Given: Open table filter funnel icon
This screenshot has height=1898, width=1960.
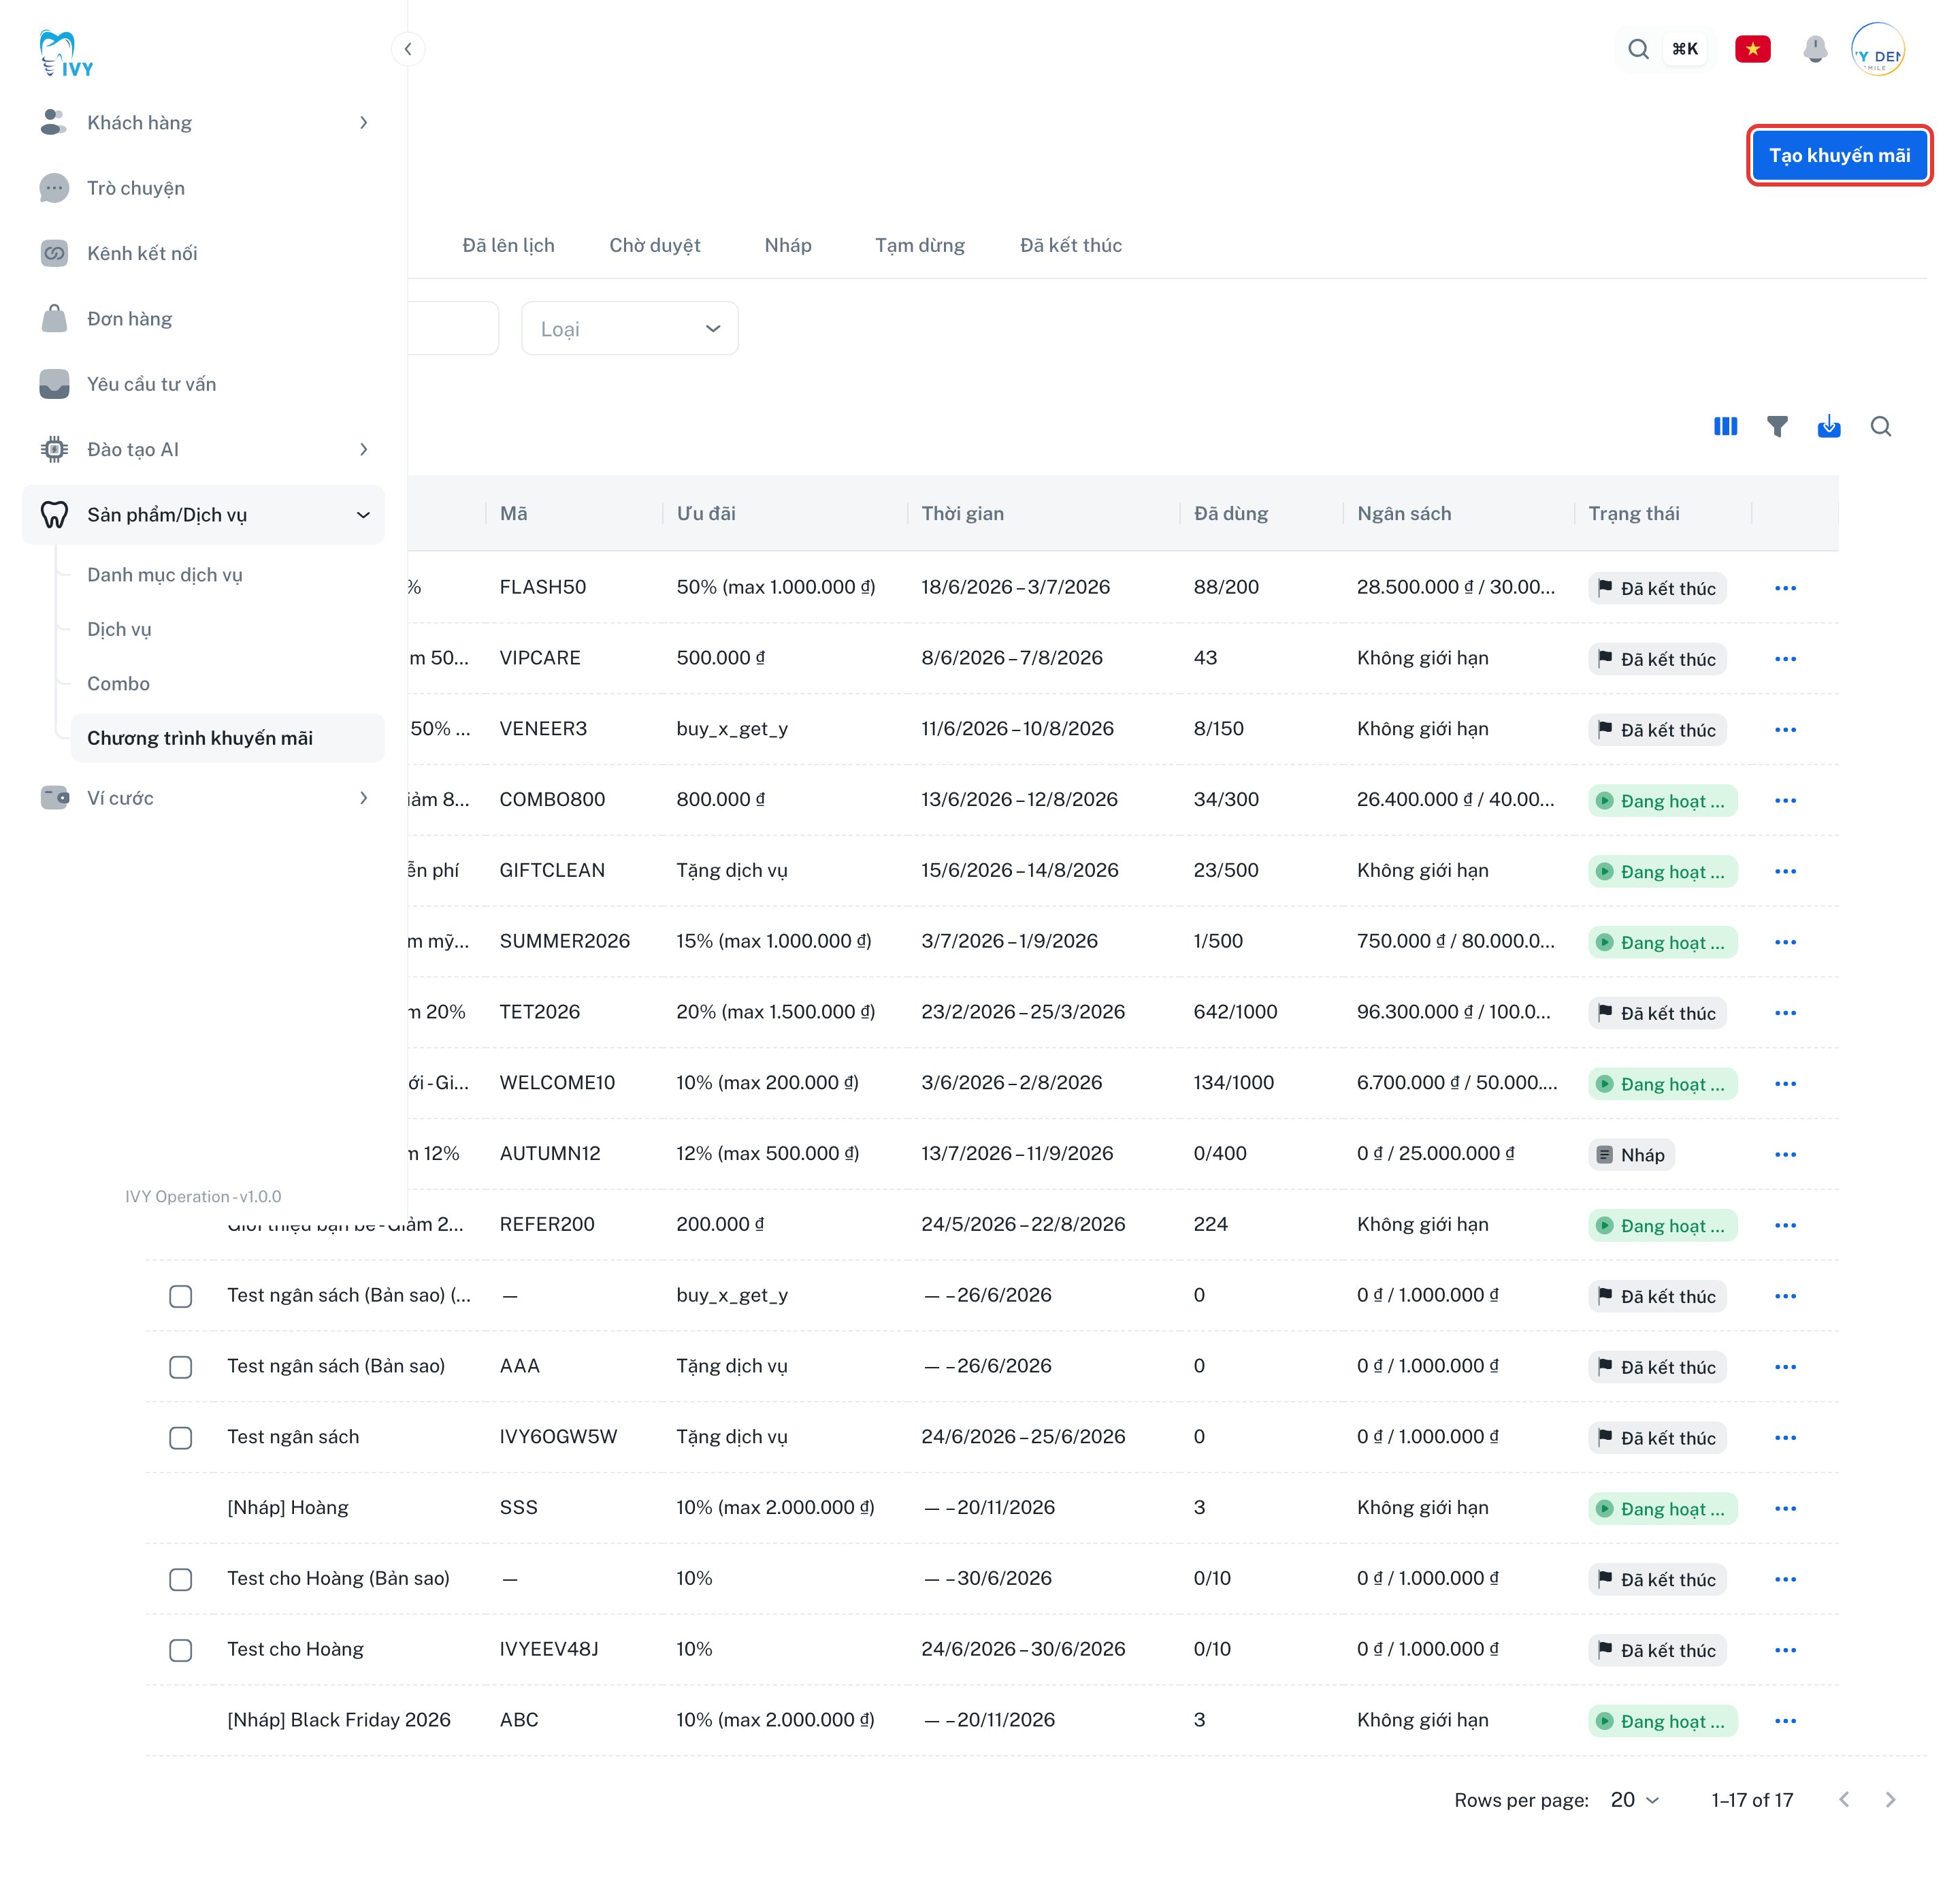Looking at the screenshot, I should [x=1777, y=426].
